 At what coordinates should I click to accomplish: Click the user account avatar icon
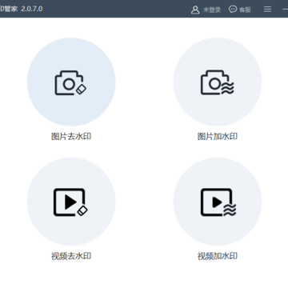[195, 10]
